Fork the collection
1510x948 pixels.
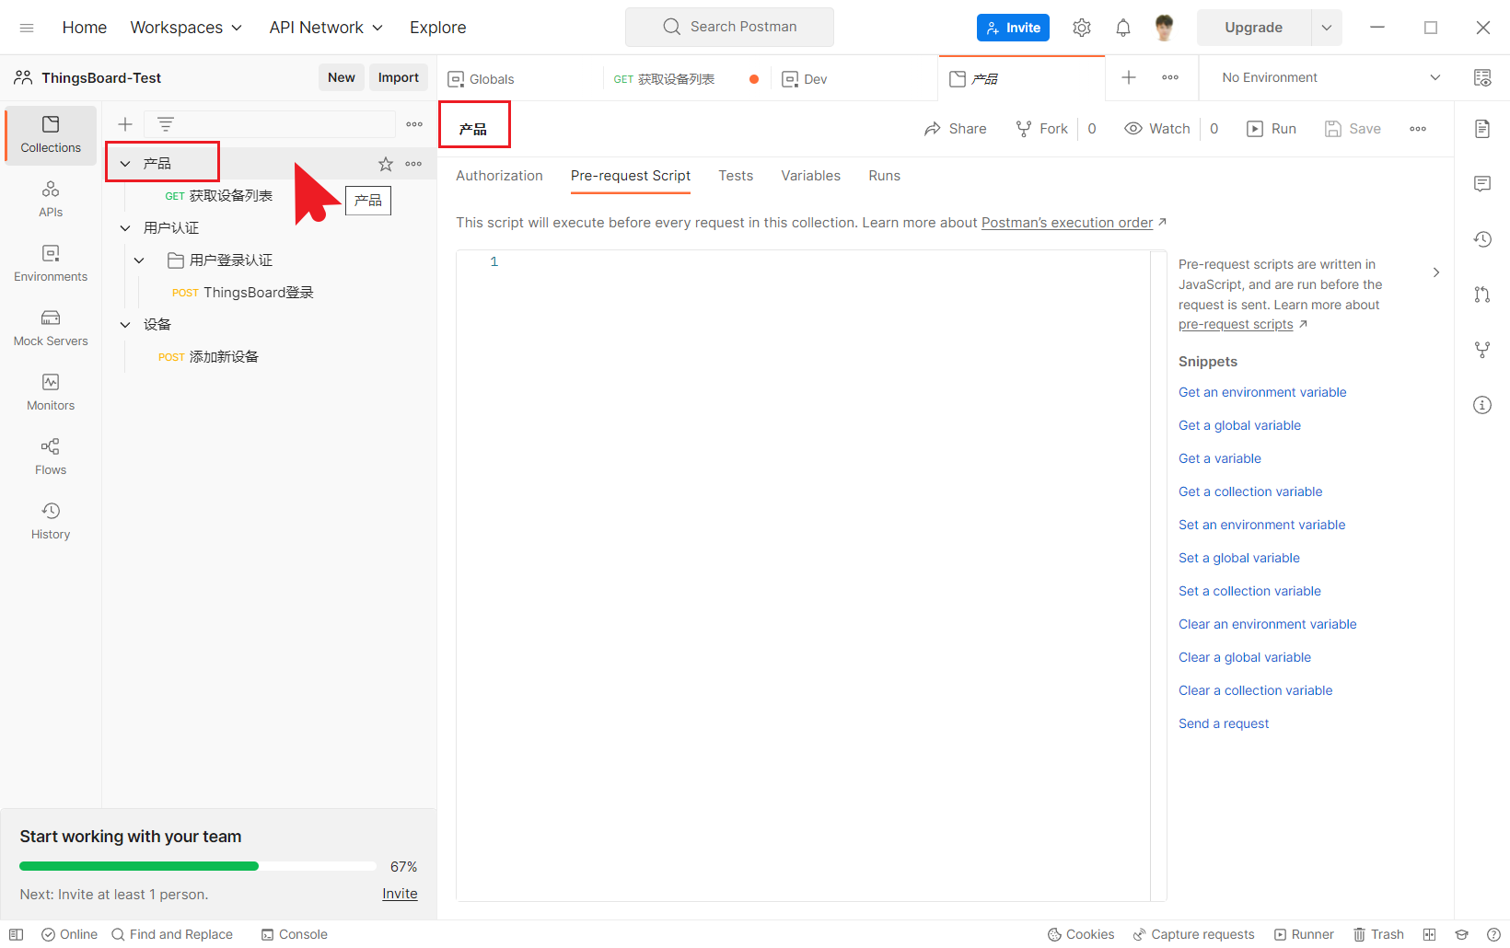tap(1041, 129)
